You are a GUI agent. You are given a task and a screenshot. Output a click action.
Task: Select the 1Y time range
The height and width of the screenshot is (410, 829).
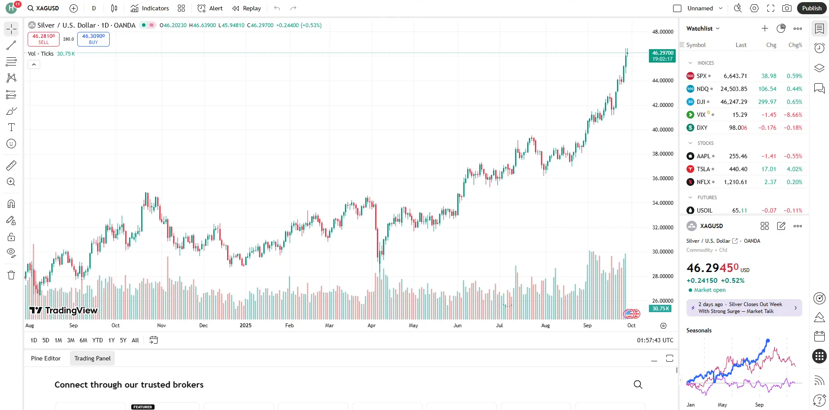pos(111,340)
